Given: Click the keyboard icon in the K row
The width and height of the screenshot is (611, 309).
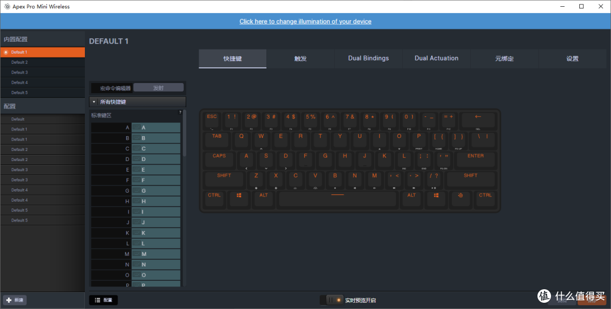Looking at the screenshot, I should tap(136, 232).
